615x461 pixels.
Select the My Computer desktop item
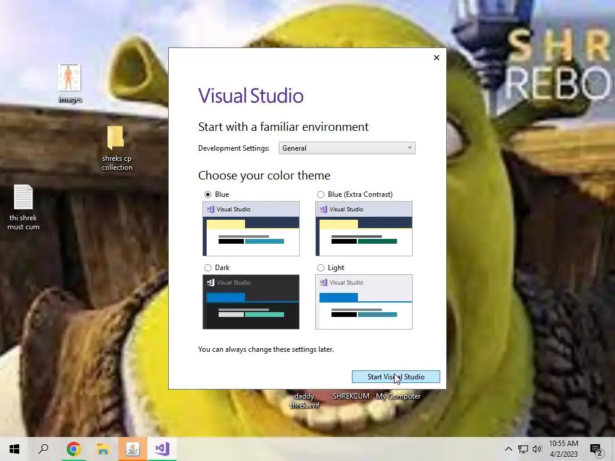pyautogui.click(x=398, y=396)
